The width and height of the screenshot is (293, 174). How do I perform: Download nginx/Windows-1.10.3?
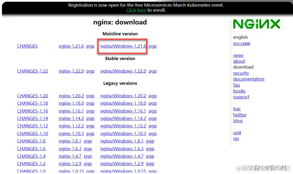point(123,134)
